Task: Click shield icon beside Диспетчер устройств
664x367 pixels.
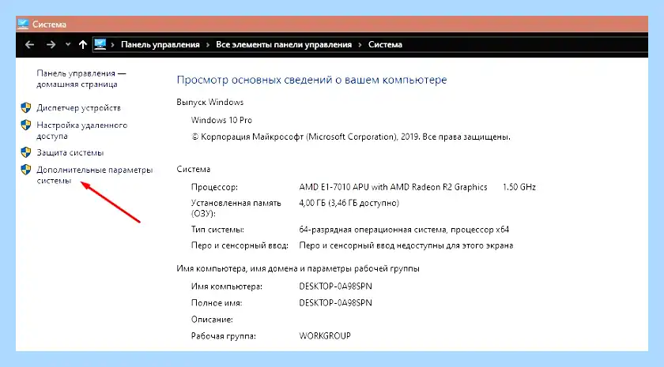Action: (x=26, y=108)
